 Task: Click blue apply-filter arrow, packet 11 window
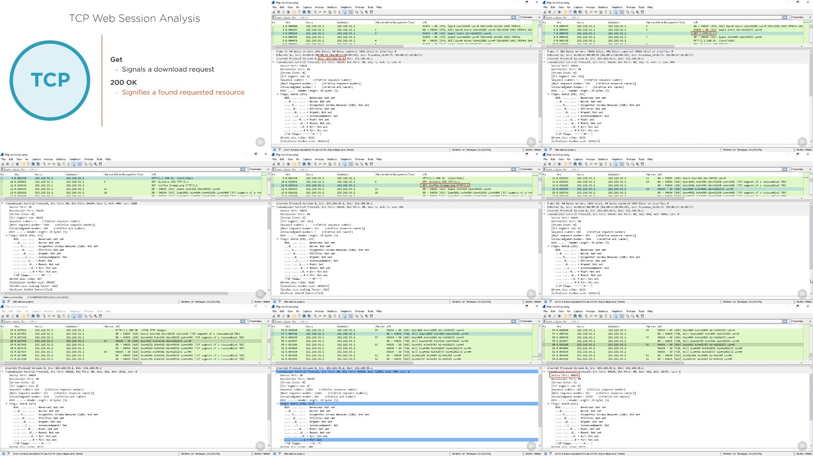(513, 169)
